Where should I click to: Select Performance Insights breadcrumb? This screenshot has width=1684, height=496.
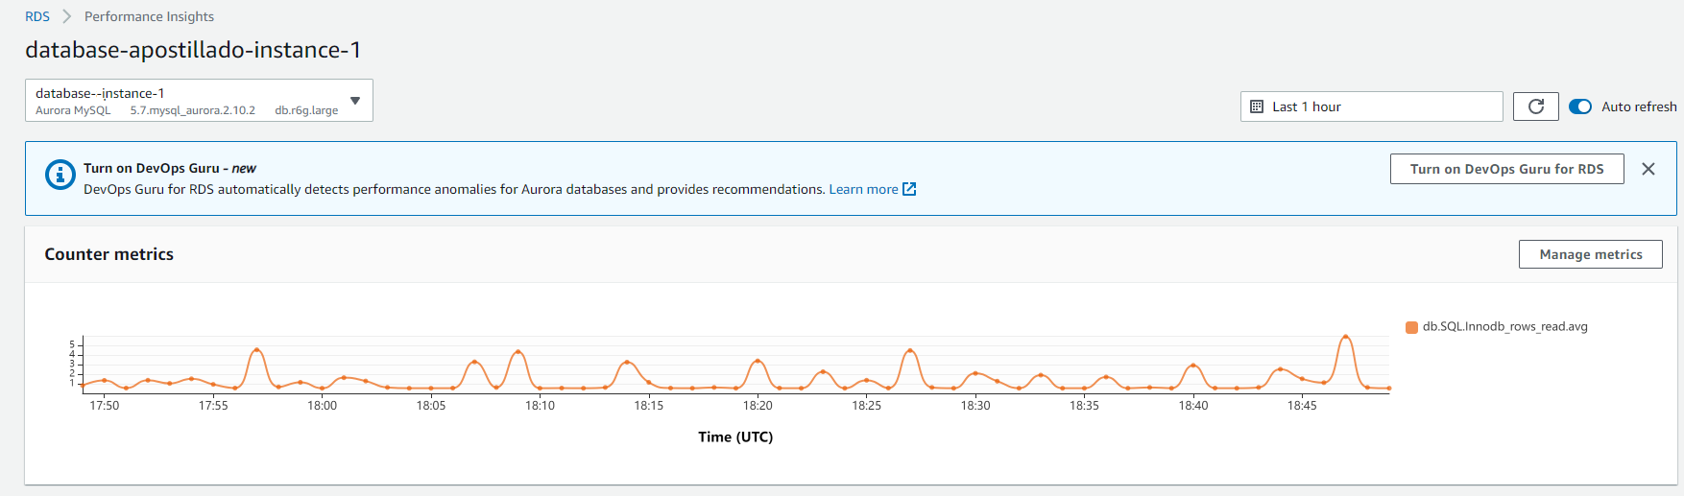(x=149, y=16)
